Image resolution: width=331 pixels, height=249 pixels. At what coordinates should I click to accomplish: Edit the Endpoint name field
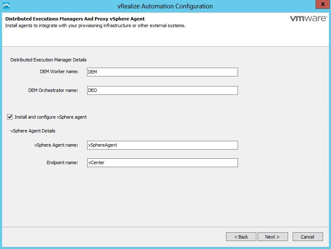[x=162, y=163]
